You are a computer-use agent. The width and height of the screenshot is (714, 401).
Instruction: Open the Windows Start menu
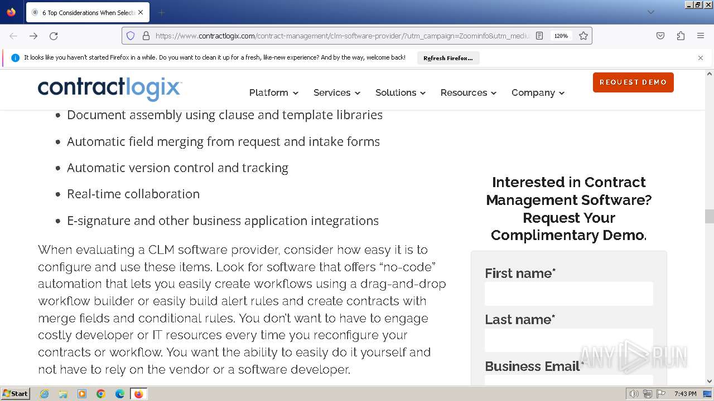click(x=16, y=394)
